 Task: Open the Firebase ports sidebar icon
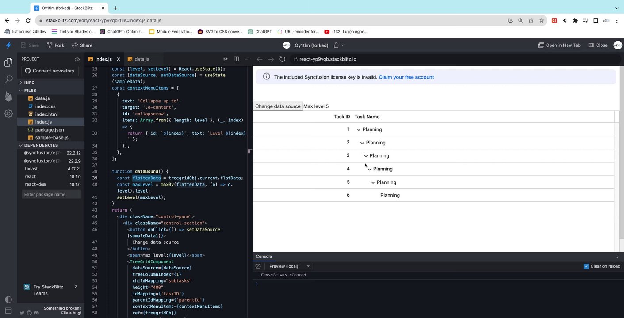(x=8, y=96)
